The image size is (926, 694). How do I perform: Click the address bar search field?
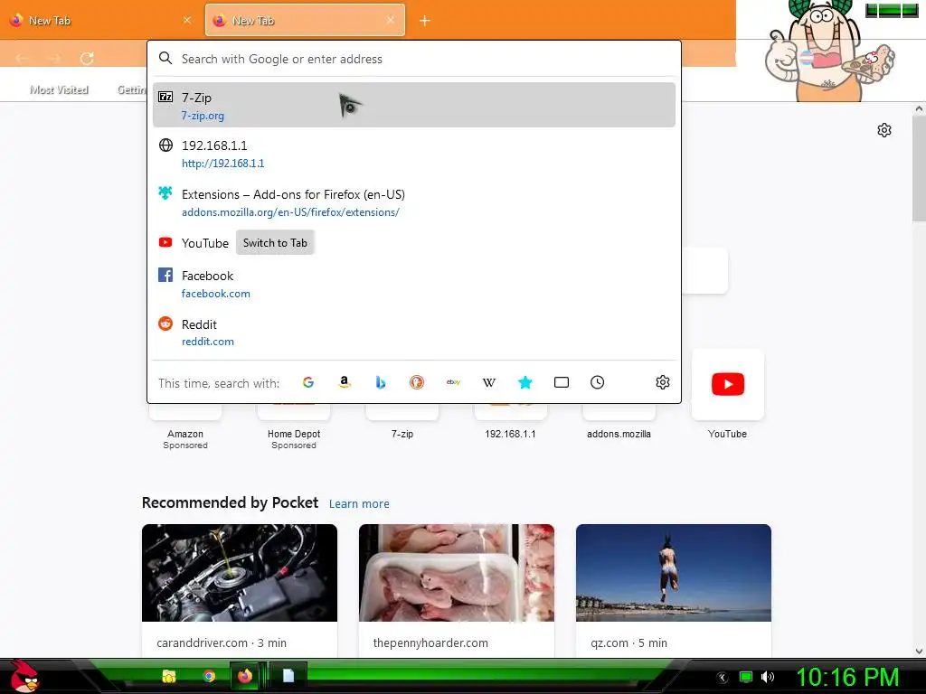(414, 59)
